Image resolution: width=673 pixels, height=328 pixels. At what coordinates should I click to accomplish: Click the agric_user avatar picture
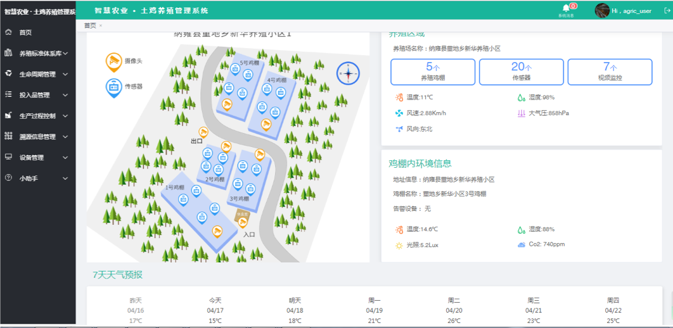(602, 10)
